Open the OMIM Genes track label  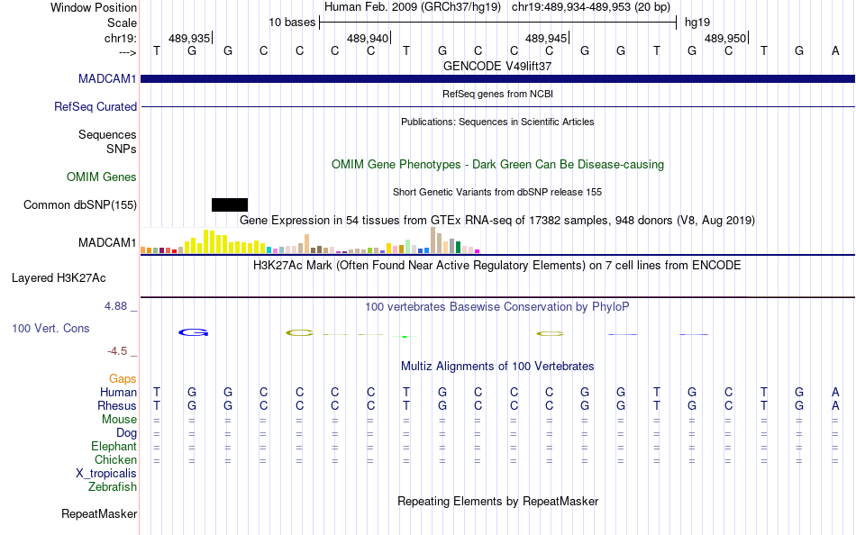(x=102, y=177)
